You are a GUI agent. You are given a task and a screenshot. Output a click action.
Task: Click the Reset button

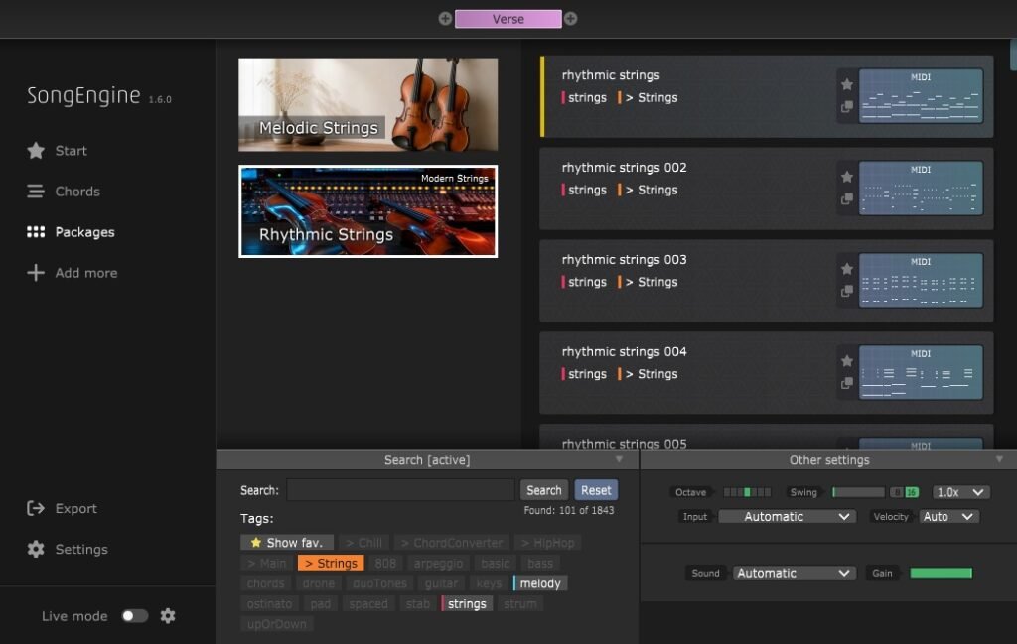pyautogui.click(x=596, y=490)
